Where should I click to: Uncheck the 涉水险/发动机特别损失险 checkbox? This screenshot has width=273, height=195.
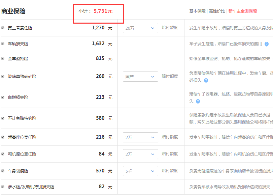coord(3,187)
